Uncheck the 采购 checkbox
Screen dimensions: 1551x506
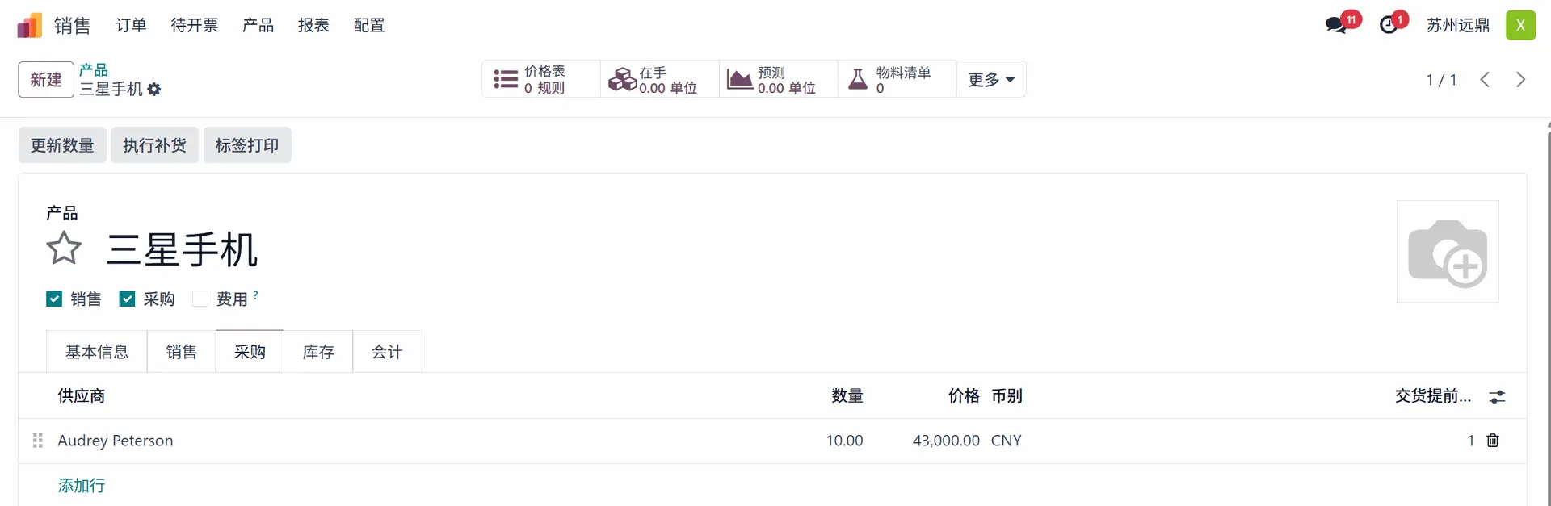[127, 299]
